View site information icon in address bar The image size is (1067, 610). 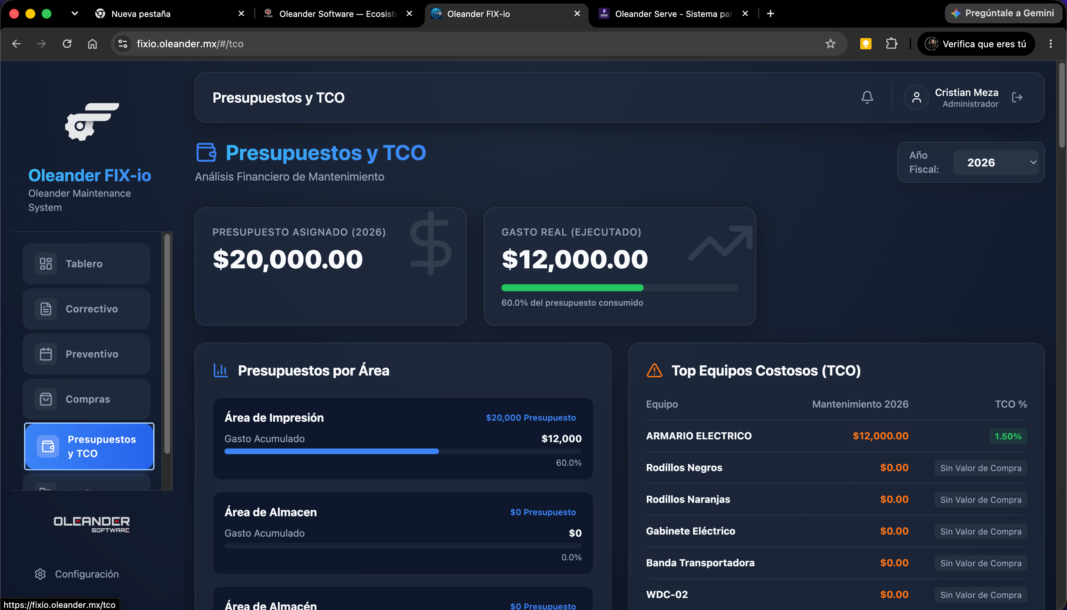click(x=123, y=44)
